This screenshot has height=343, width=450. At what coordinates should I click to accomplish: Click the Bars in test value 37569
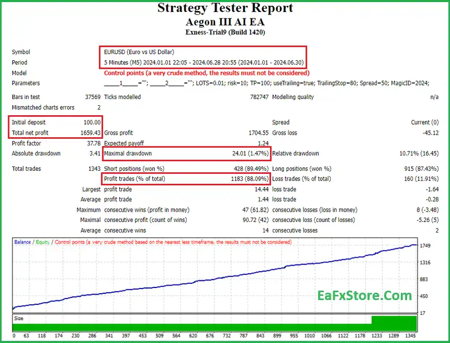93,97
